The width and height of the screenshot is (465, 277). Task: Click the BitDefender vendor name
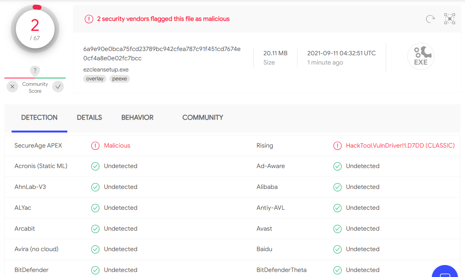pos(32,270)
